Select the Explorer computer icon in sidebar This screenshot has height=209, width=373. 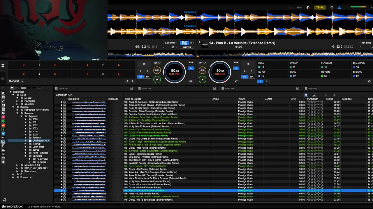pos(3,142)
